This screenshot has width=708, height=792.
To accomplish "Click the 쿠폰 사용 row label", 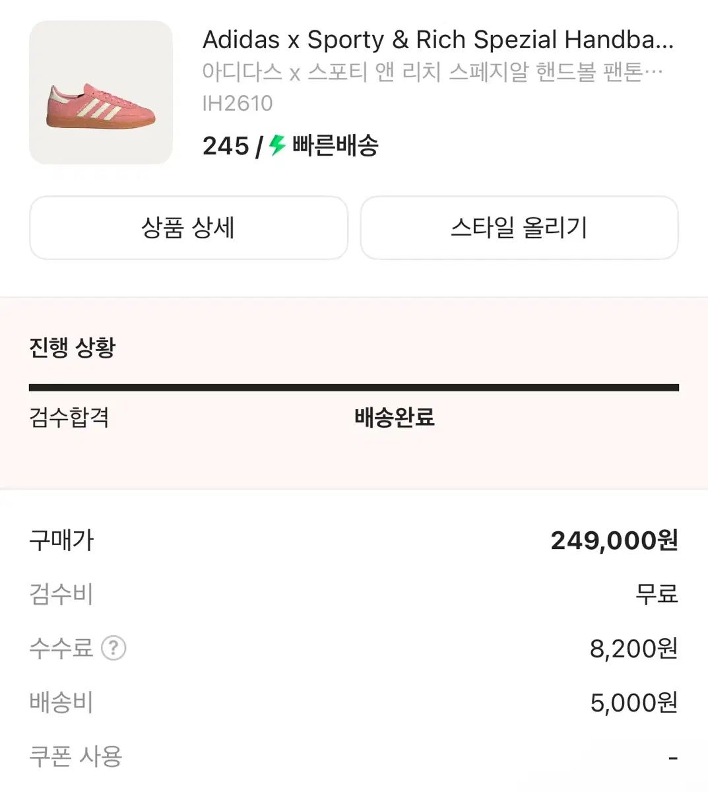I will point(76,756).
